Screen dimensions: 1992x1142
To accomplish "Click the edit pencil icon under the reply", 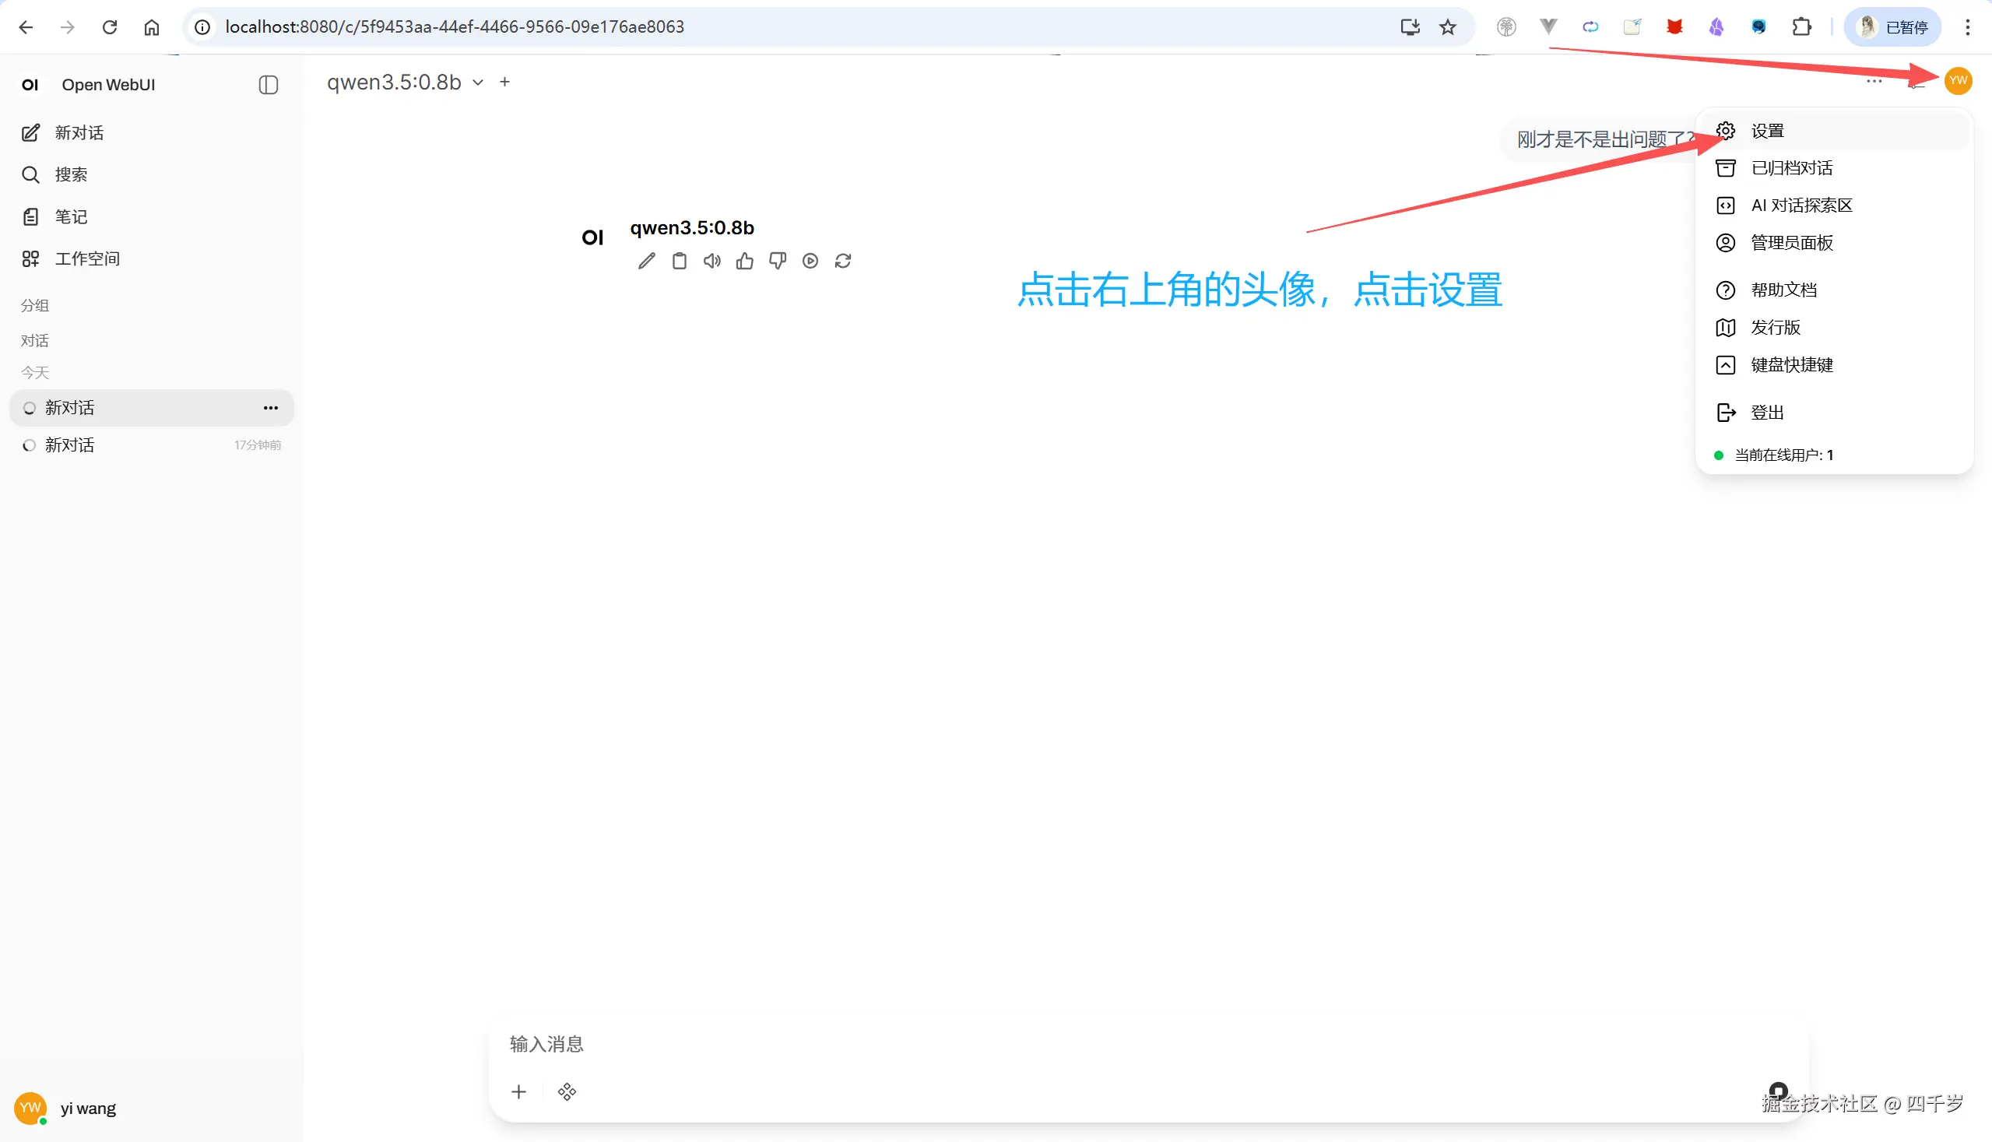I will 645,260.
